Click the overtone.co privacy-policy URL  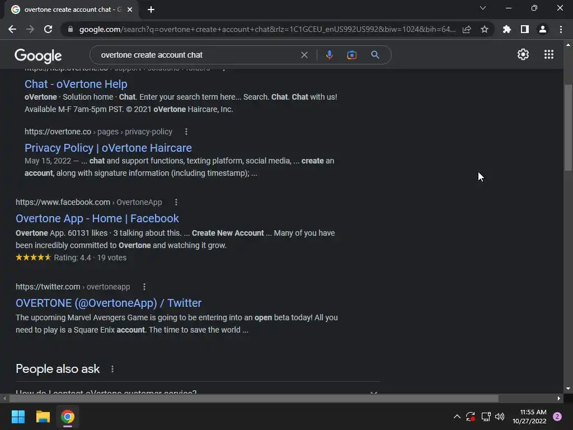98,132
